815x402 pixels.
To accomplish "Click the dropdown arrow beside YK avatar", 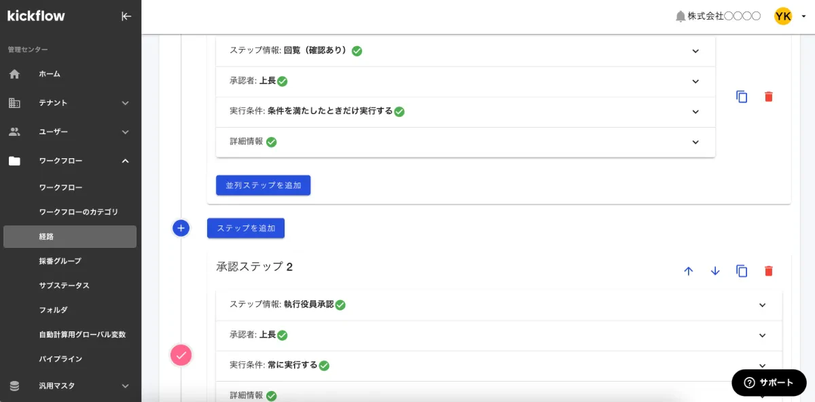I will pos(803,17).
